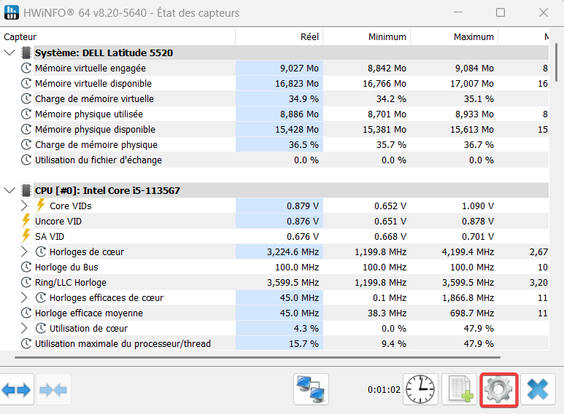
Task: Click the vertical scrollbar thumb on the right
Action: (x=557, y=62)
